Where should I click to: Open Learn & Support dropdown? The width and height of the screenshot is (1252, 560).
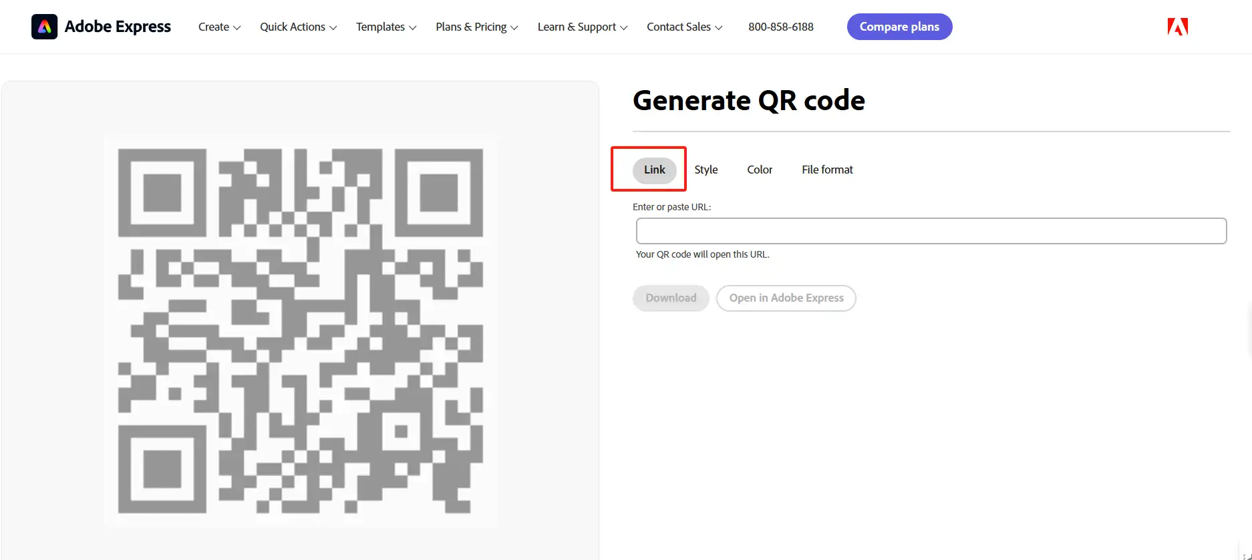(x=583, y=27)
